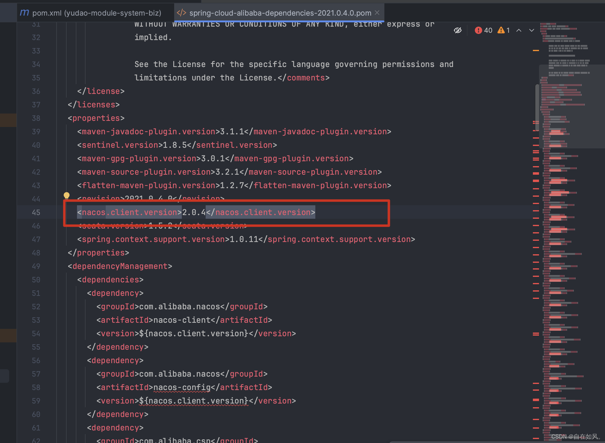Click the yellow warning stripe in error gutter
This screenshot has height=443, width=605.
[x=536, y=50]
